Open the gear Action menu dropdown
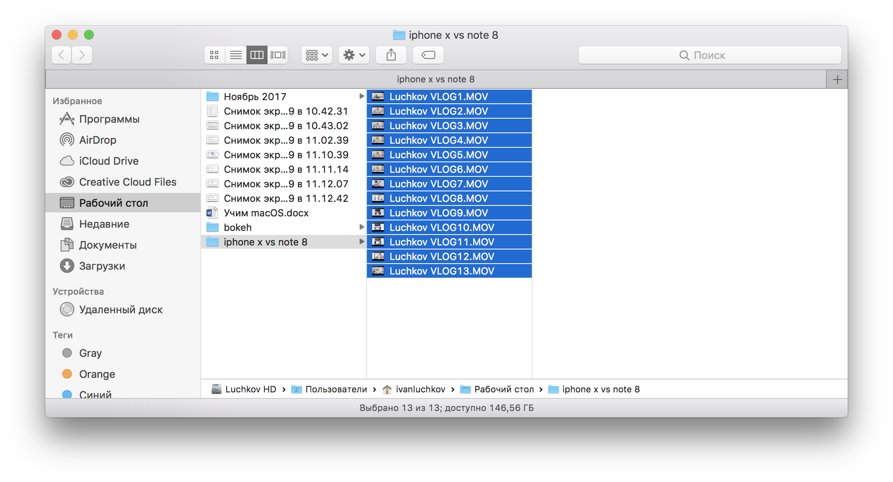This screenshot has width=893, height=482. 354,55
